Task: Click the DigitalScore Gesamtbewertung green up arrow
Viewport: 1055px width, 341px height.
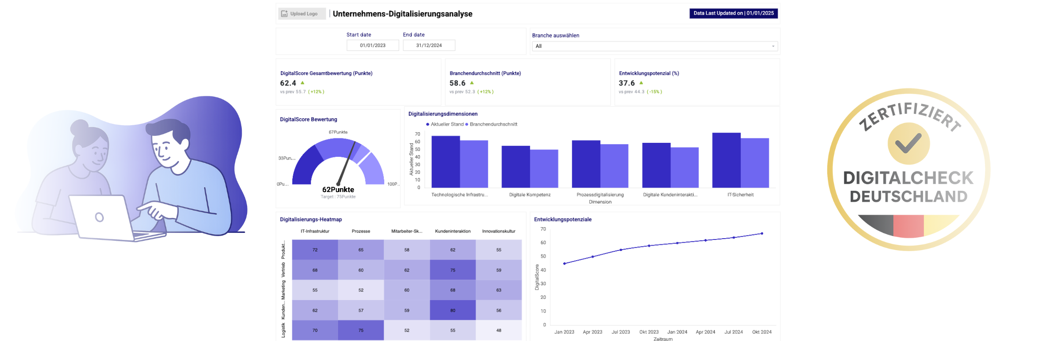Action: [x=302, y=83]
